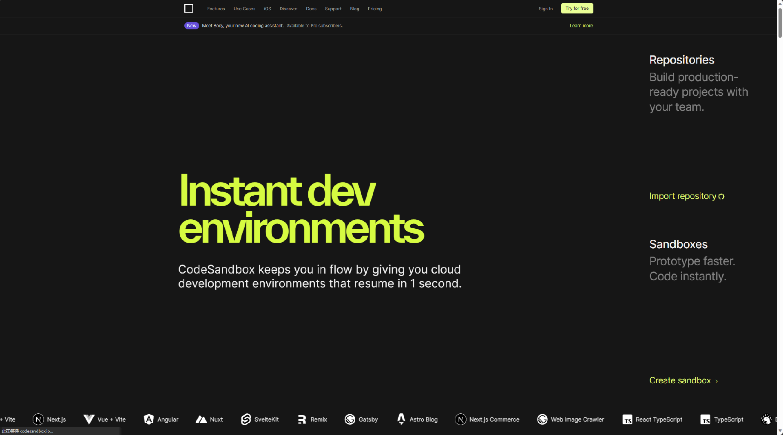The width and height of the screenshot is (783, 435).
Task: Open the Gatsby template icon
Action: pyautogui.click(x=350, y=419)
